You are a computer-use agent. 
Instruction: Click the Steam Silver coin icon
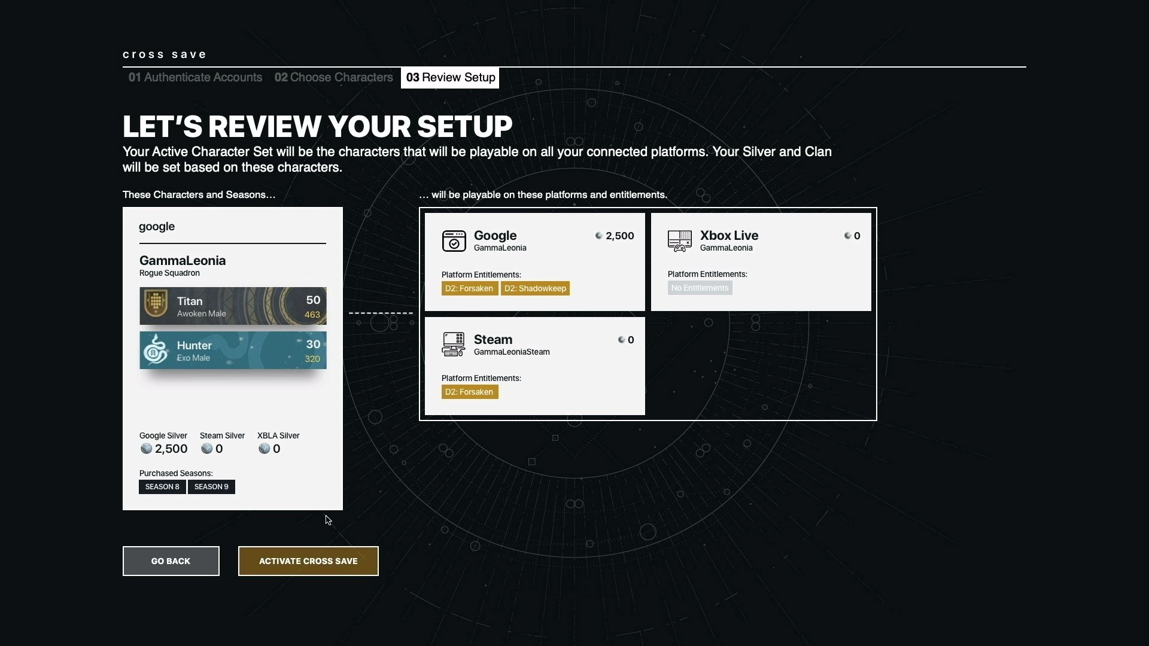(x=207, y=449)
